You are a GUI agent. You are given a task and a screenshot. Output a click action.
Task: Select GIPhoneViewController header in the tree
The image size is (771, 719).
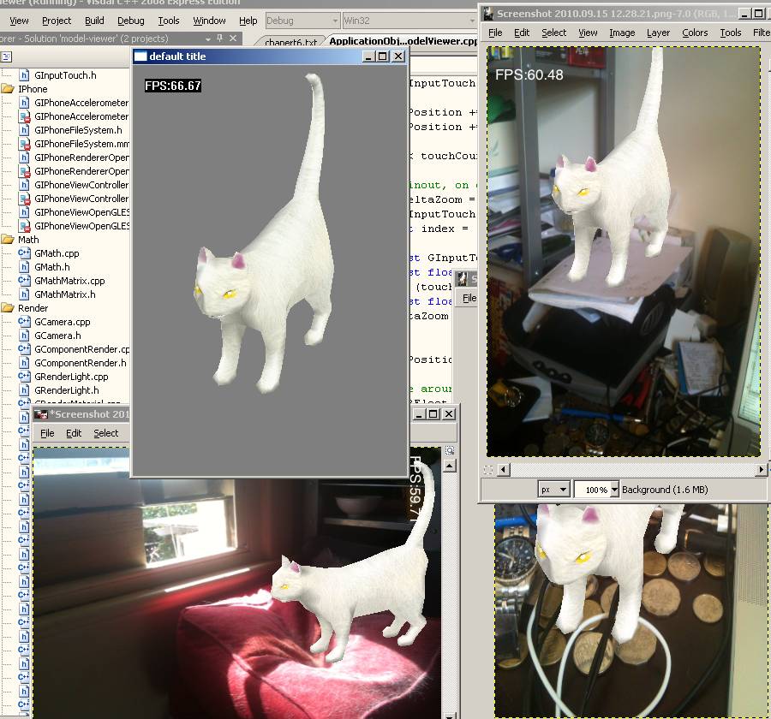click(x=81, y=185)
